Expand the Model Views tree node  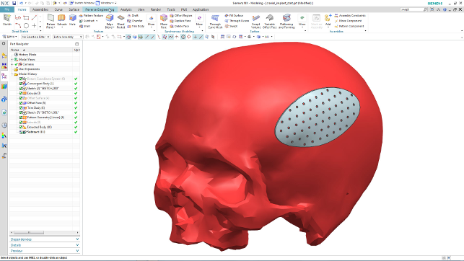click(12, 59)
